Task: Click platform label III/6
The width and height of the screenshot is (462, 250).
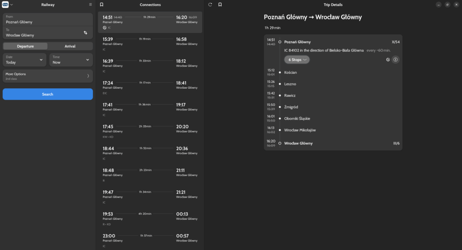Action: click(396, 143)
